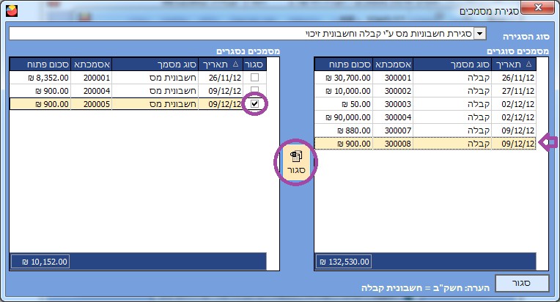Click the סגור document-matching icon button between the tables
This screenshot has height=302, width=560.
(x=295, y=162)
